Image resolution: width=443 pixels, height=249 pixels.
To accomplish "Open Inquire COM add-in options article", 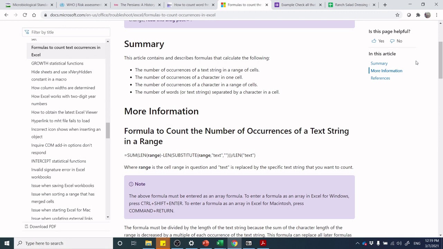I will [x=62, y=149].
